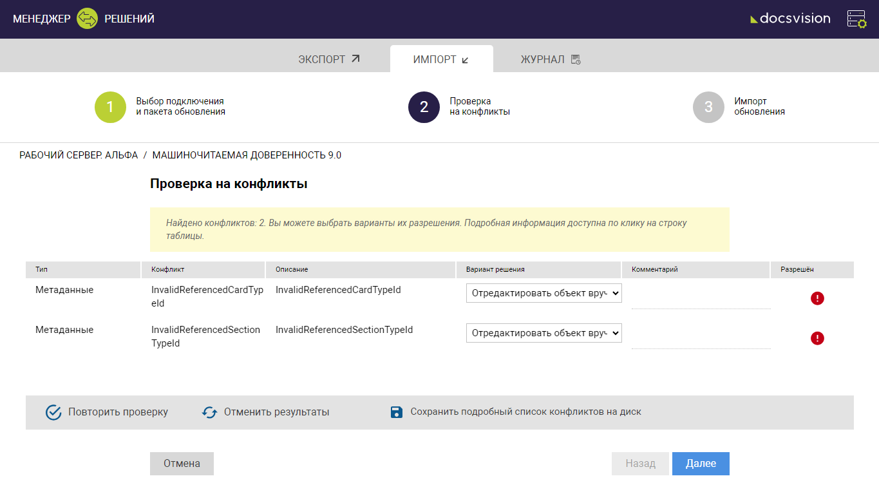Click the Разрешён column header

pos(812,270)
